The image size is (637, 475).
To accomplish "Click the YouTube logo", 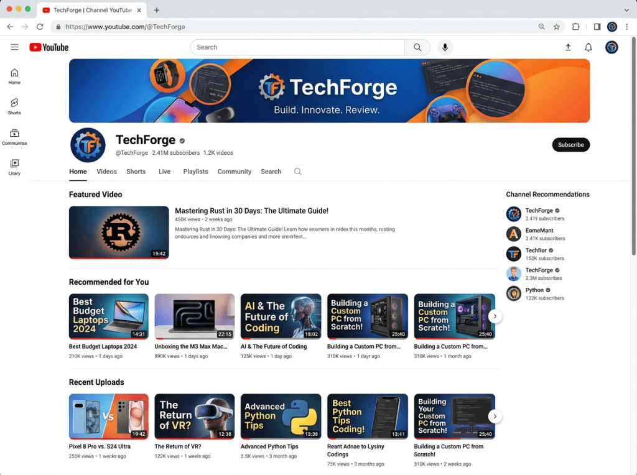I will [49, 47].
